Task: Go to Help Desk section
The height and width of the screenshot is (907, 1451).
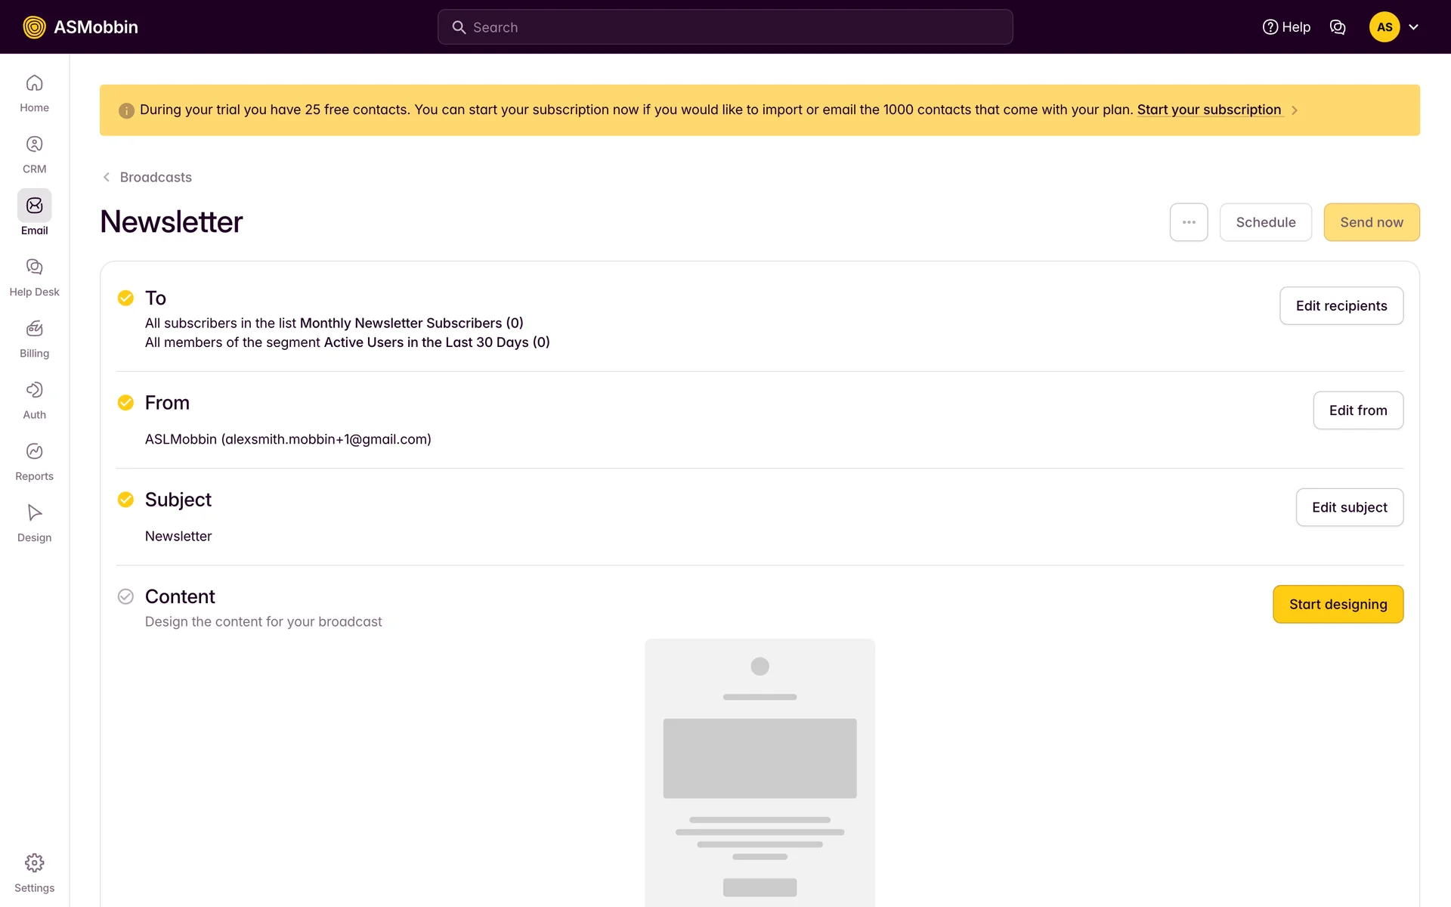Action: [x=34, y=267]
